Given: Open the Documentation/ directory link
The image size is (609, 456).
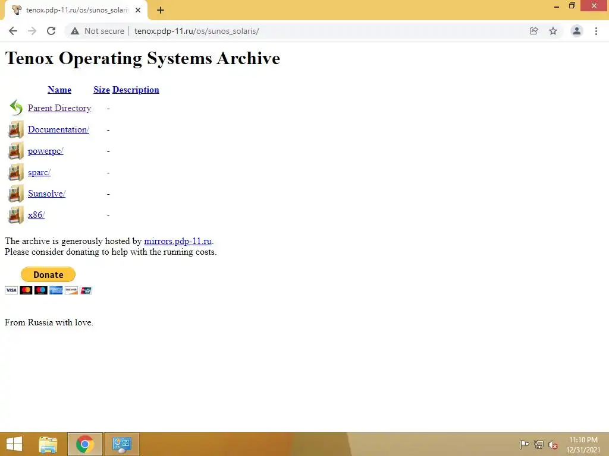Looking at the screenshot, I should click(59, 129).
